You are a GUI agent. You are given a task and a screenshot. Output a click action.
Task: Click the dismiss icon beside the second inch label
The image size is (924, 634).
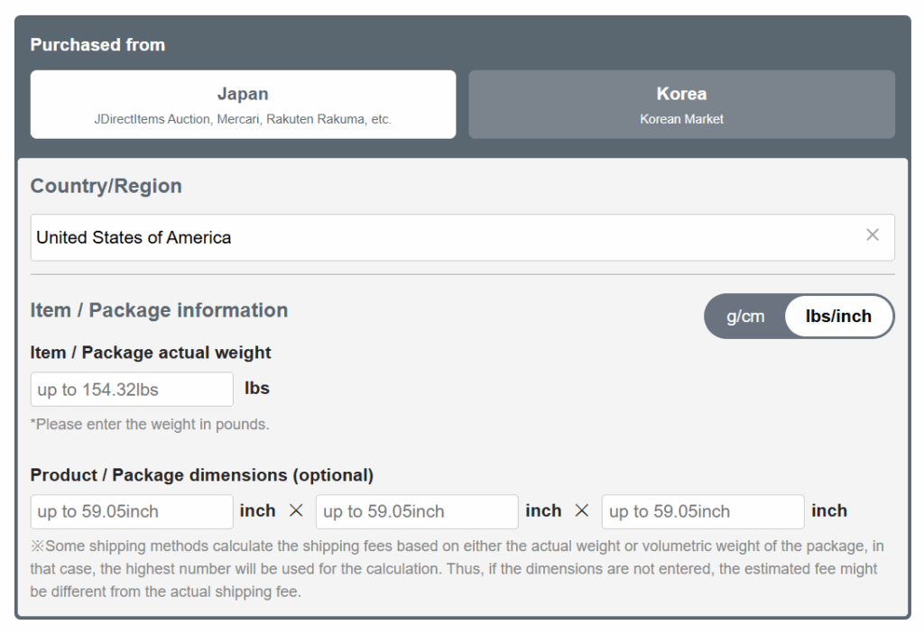click(582, 510)
